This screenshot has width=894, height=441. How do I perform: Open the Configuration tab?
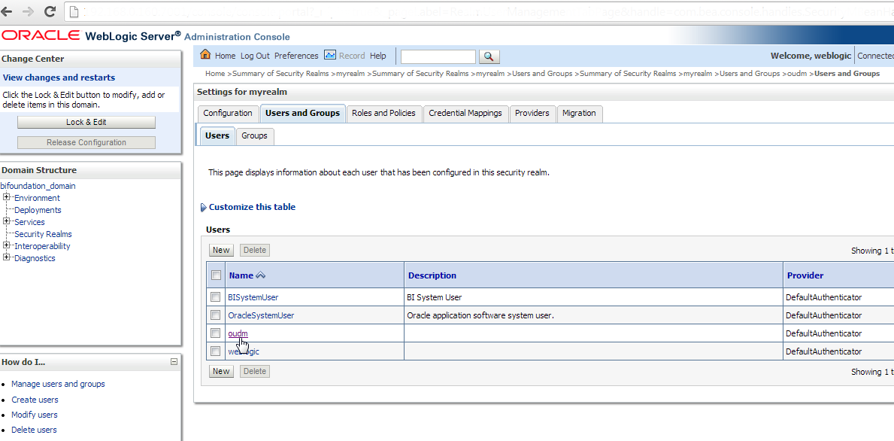[228, 114]
